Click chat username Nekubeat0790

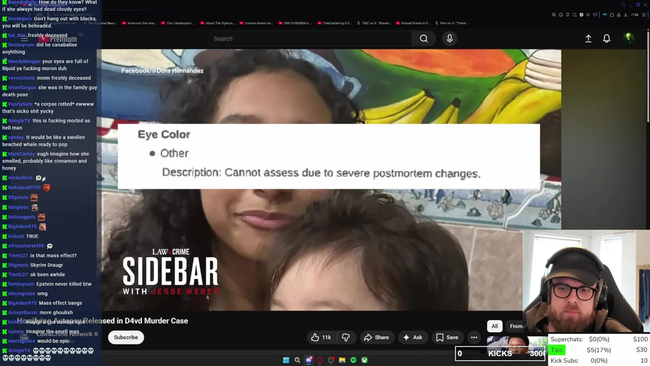click(24, 188)
